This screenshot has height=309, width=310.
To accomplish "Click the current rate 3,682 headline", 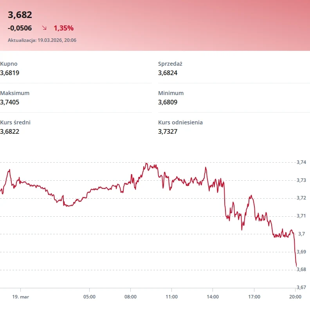I will pyautogui.click(x=20, y=15).
